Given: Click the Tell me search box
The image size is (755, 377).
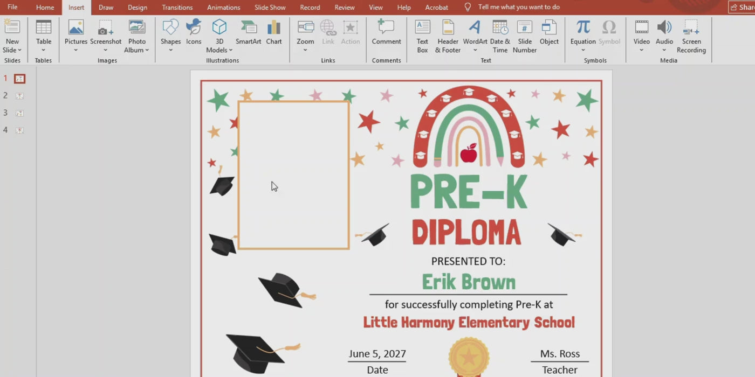Looking at the screenshot, I should (518, 7).
